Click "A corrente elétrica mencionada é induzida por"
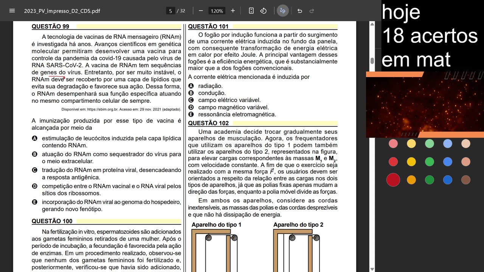The height and width of the screenshot is (272, 484). pos(249,77)
